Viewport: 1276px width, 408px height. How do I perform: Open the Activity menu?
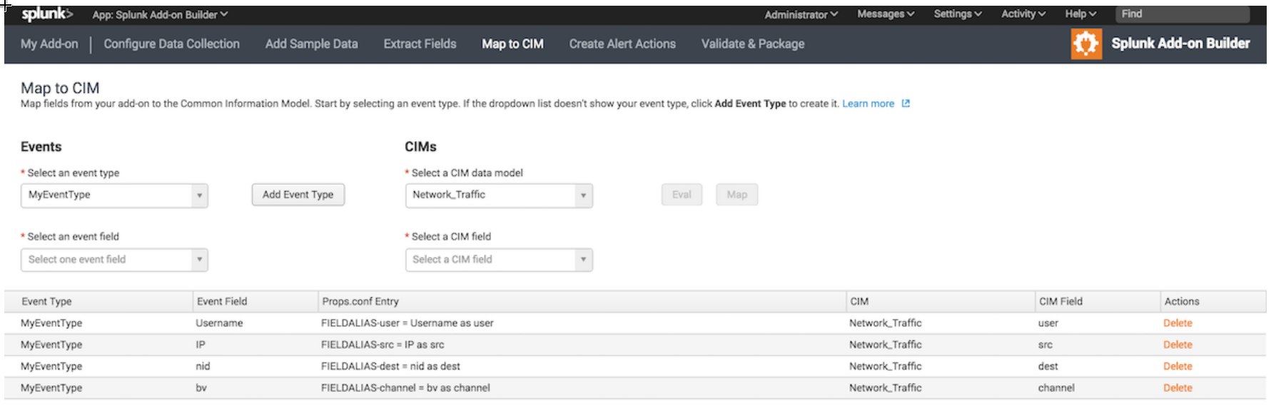pos(1023,14)
